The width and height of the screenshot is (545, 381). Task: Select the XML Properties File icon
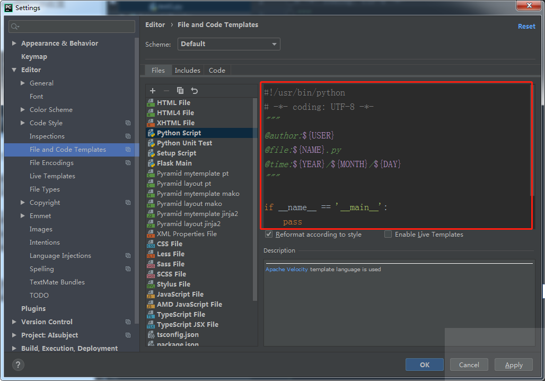[x=151, y=234]
